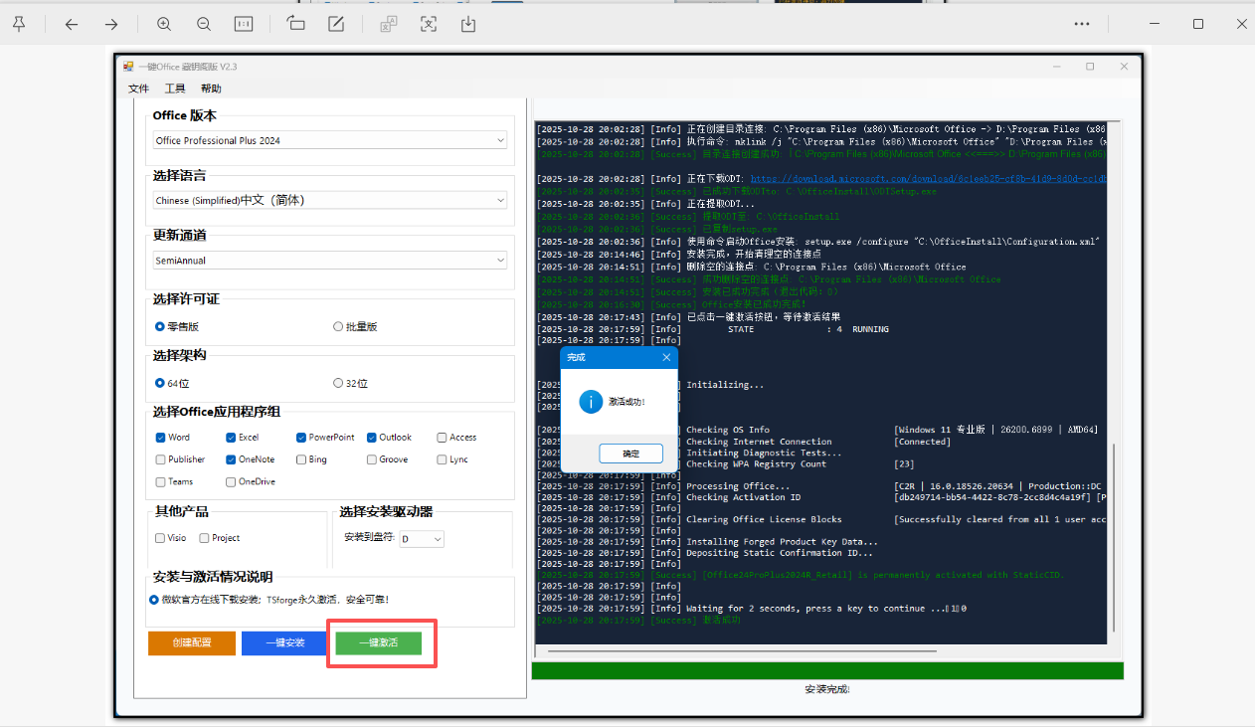Click the orange 创建配置 button

(x=192, y=642)
